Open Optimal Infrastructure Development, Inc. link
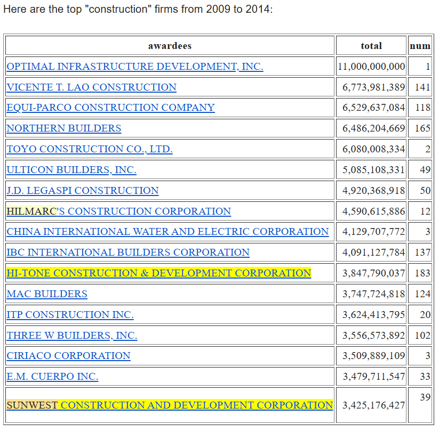Viewport: 447px width, 432px height. pyautogui.click(x=135, y=67)
